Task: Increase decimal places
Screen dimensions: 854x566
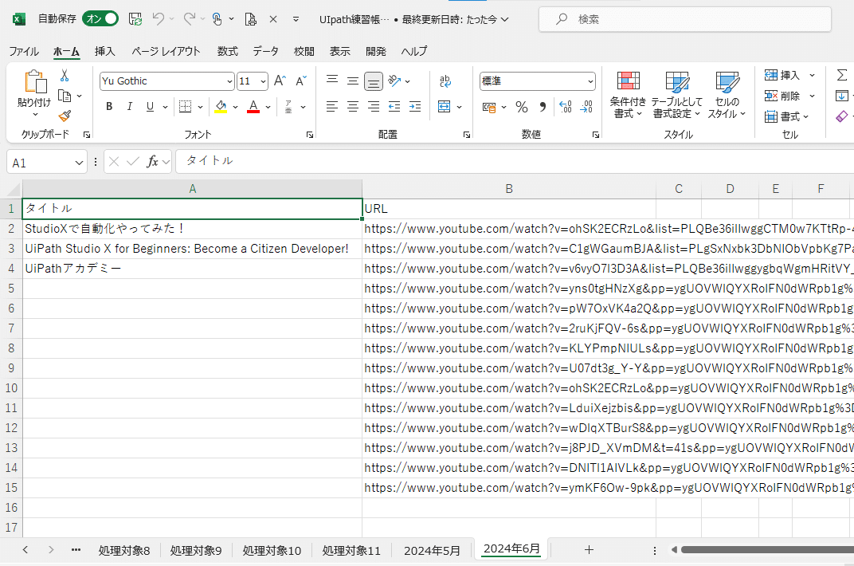Action: tap(566, 107)
